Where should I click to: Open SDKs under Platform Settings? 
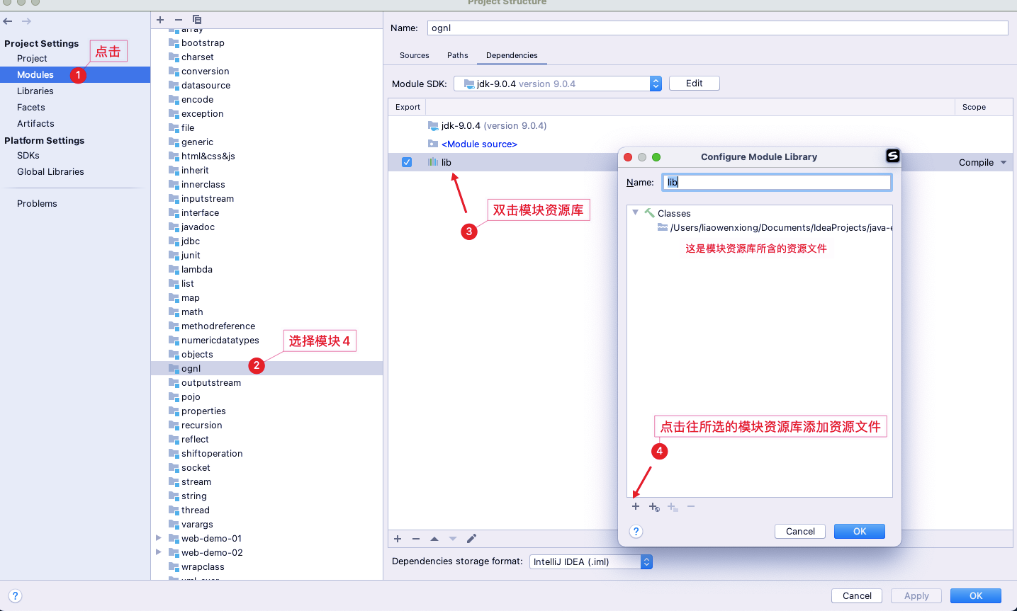coord(28,155)
